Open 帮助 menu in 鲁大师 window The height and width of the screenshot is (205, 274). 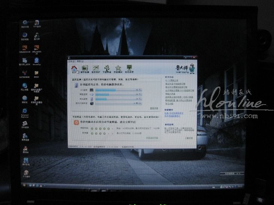tap(80, 61)
